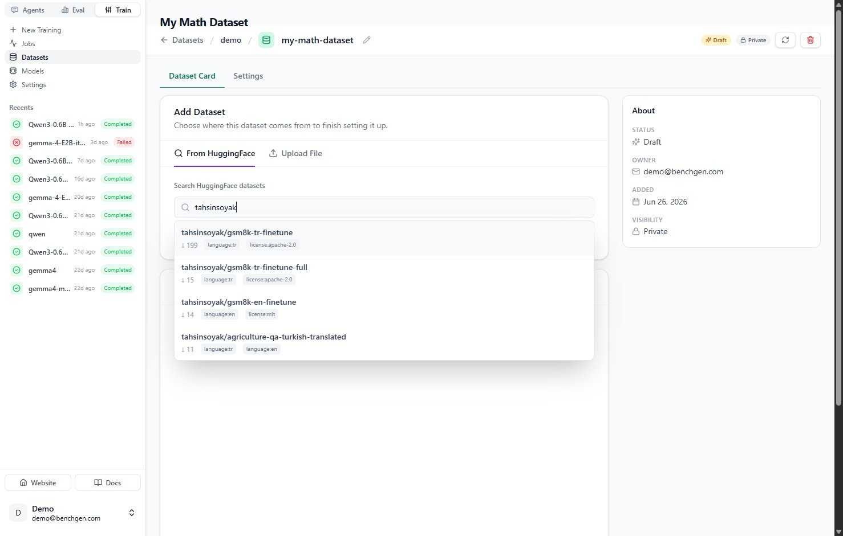Image resolution: width=843 pixels, height=536 pixels.
Task: Click owner email demo@benchgen.com in About
Action: click(x=683, y=171)
